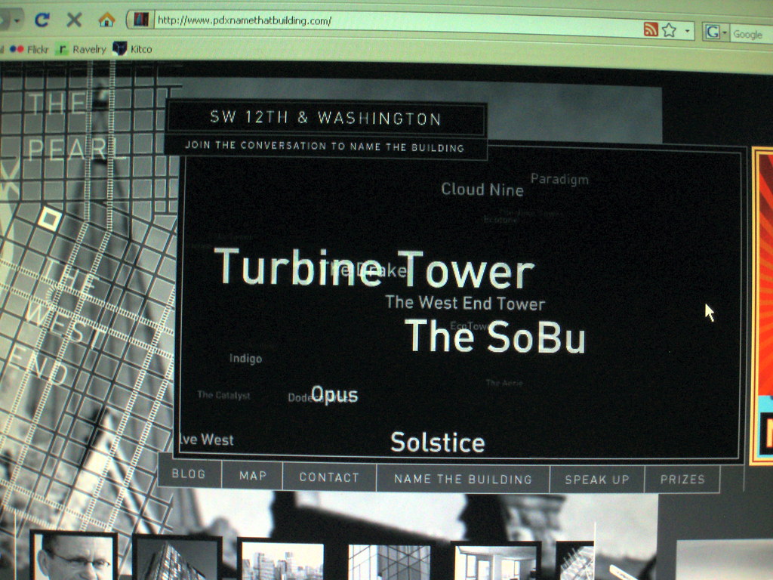Click the site favicon in the address bar
This screenshot has height=580, width=773.
point(141,20)
